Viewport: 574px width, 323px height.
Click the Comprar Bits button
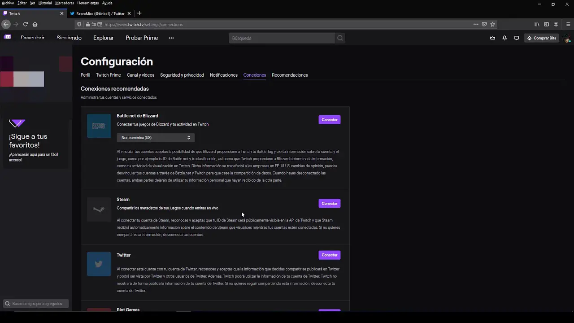click(542, 38)
